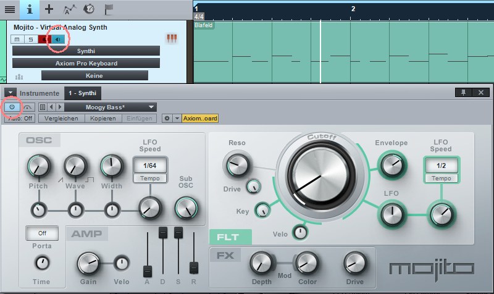Click the automation icon at track bottom
Screen dimensions: 494x294
tap(3, 80)
